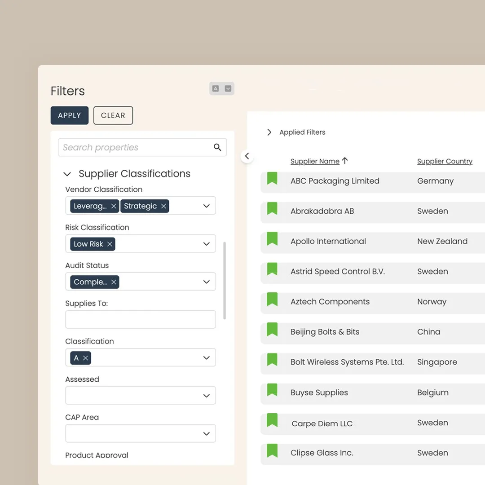Click Aztech Components green bookmark
Viewport: 485px width, 485px height.
click(272, 299)
